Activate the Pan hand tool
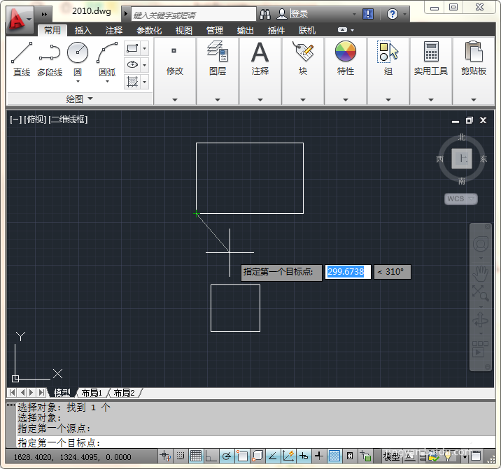 (x=481, y=273)
